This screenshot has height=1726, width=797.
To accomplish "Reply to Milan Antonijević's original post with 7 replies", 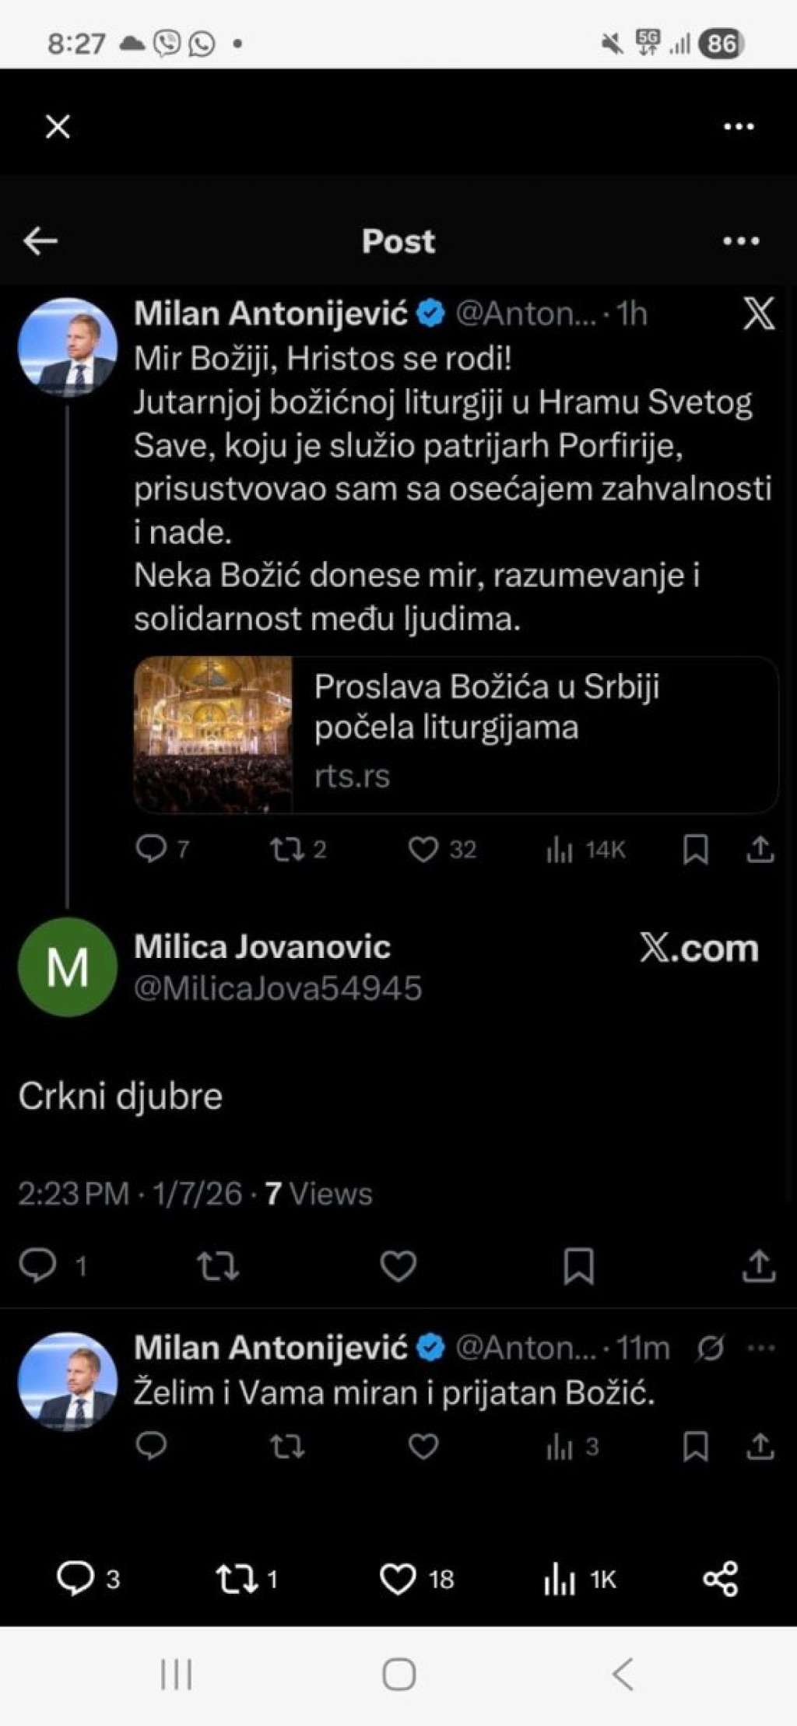I will 151,849.
